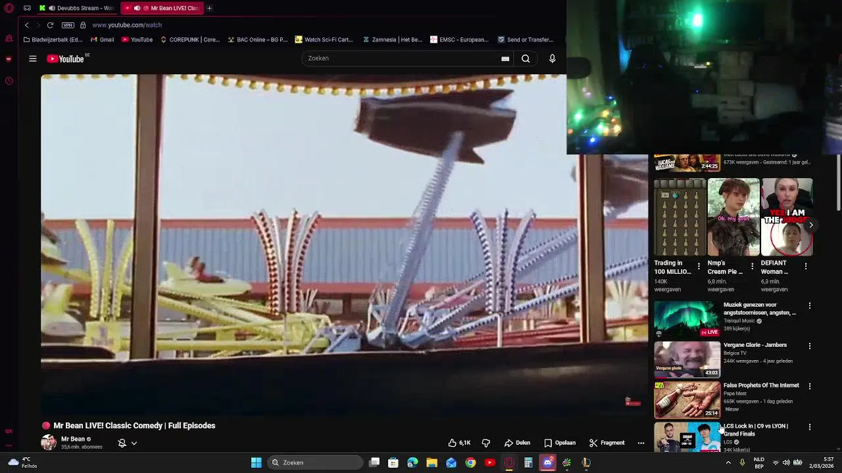This screenshot has height=473, width=842.
Task: Switch to the Devubbs Stream tab
Action: pyautogui.click(x=77, y=8)
